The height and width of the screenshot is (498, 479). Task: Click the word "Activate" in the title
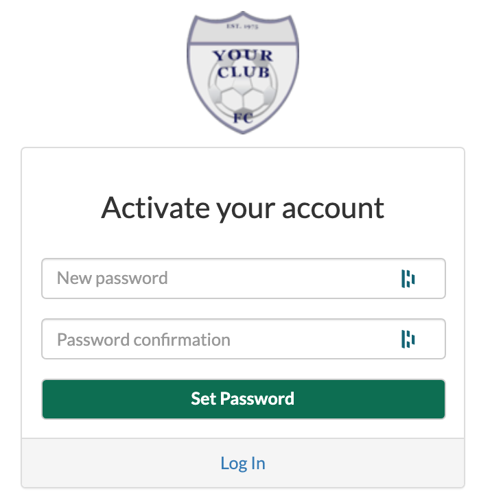point(156,208)
